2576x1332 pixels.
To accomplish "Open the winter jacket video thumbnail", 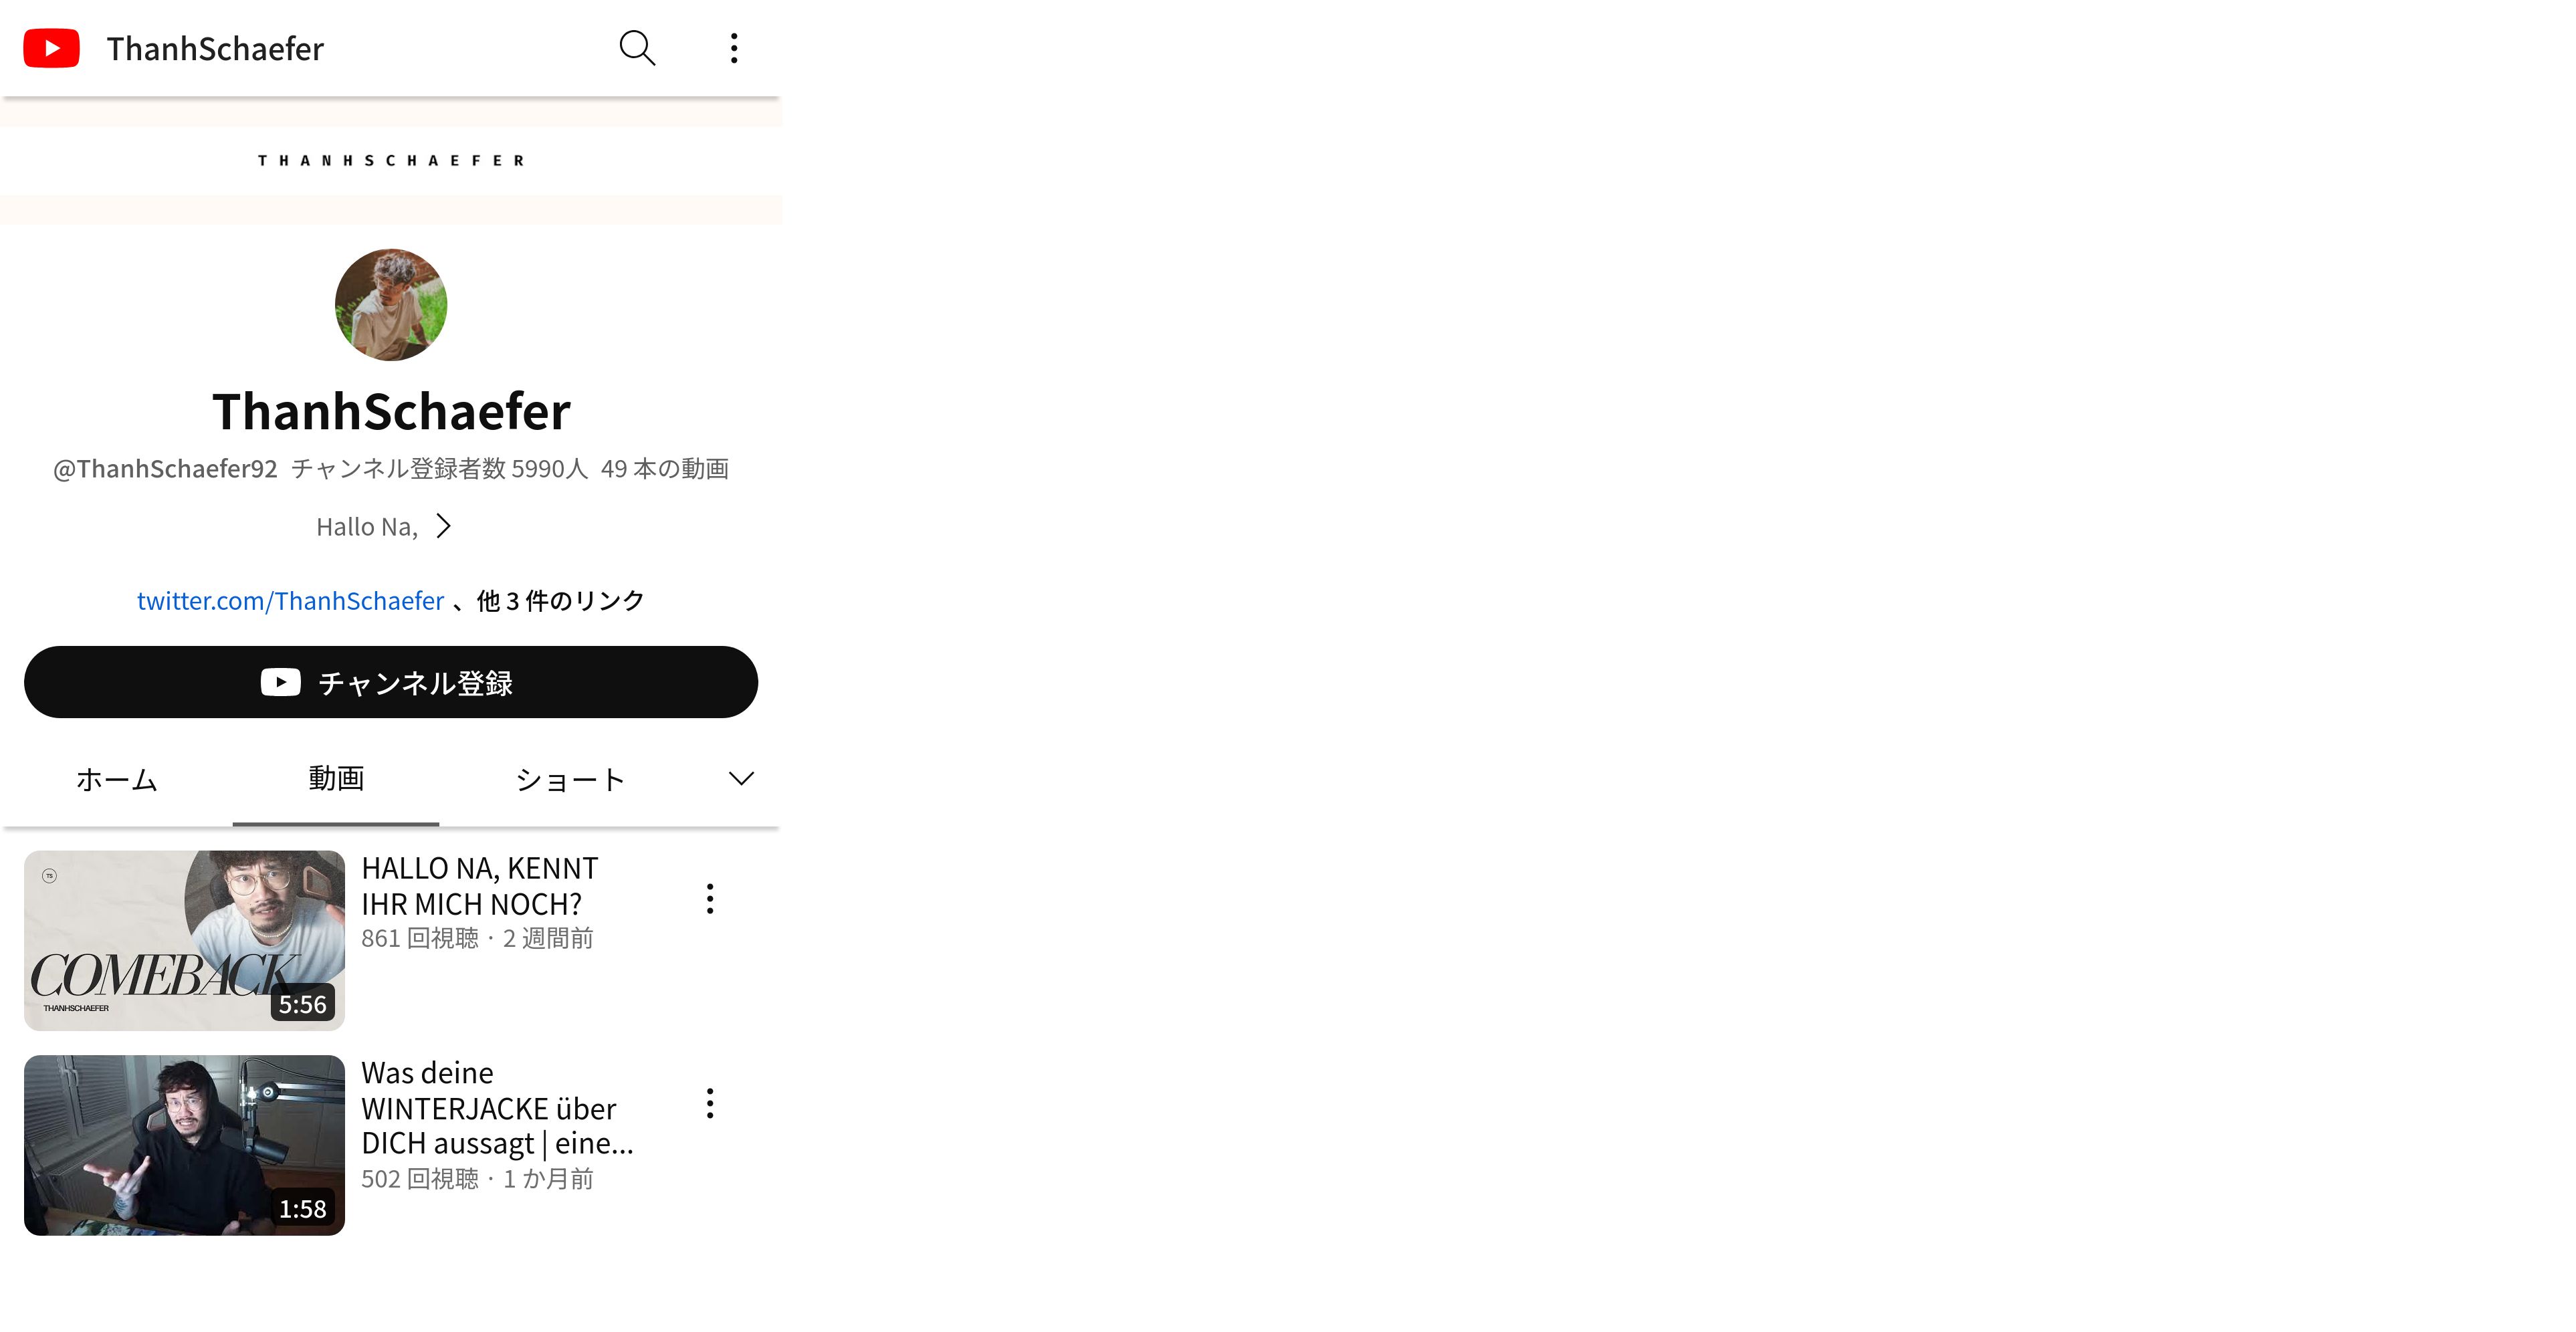I will pyautogui.click(x=184, y=1145).
